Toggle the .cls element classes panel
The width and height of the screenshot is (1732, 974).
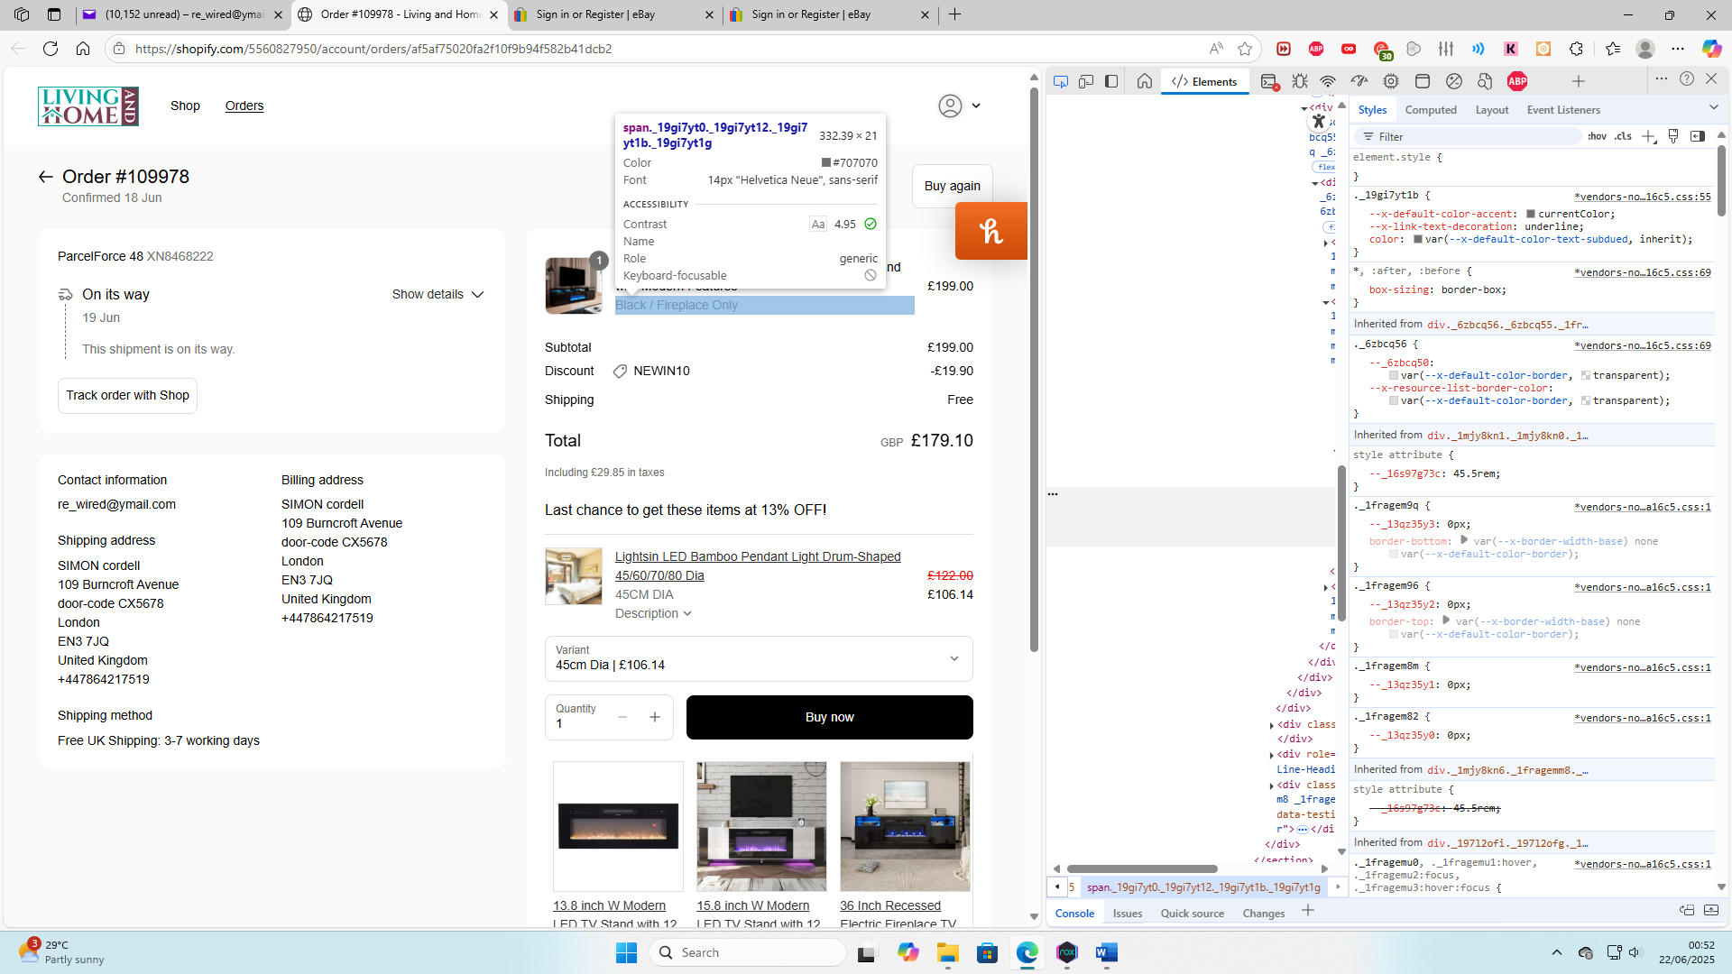[x=1624, y=136]
